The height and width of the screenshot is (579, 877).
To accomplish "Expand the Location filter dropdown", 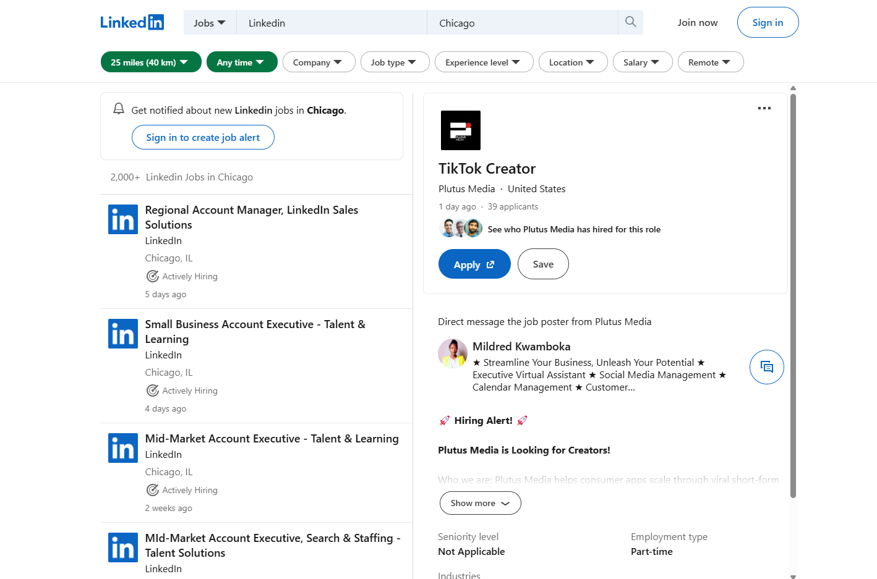I will [573, 62].
